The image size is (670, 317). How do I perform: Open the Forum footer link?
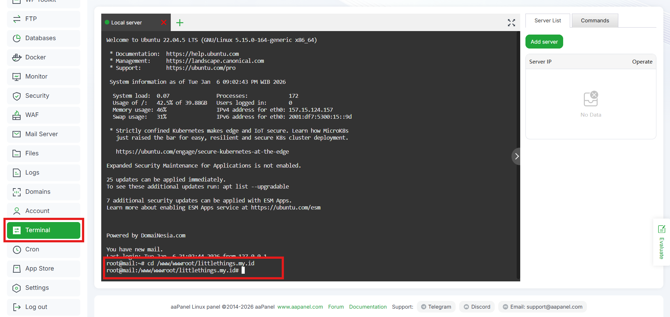(336, 307)
